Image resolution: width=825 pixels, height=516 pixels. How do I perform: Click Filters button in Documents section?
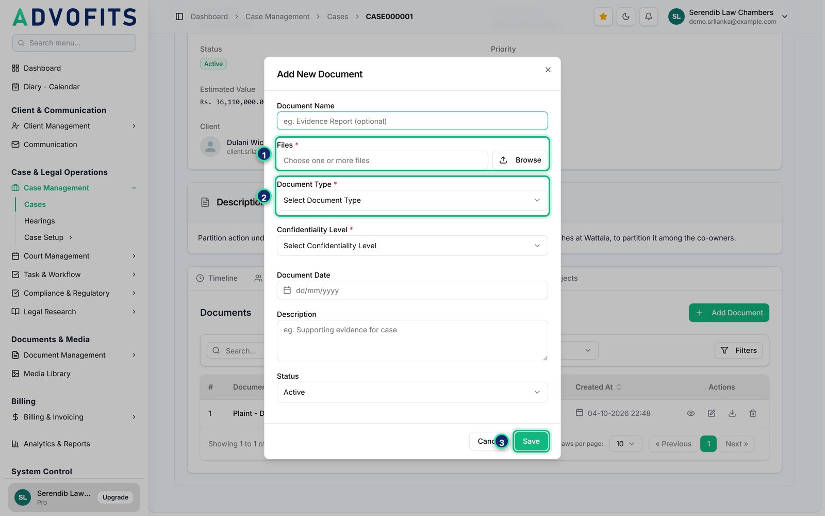(738, 350)
